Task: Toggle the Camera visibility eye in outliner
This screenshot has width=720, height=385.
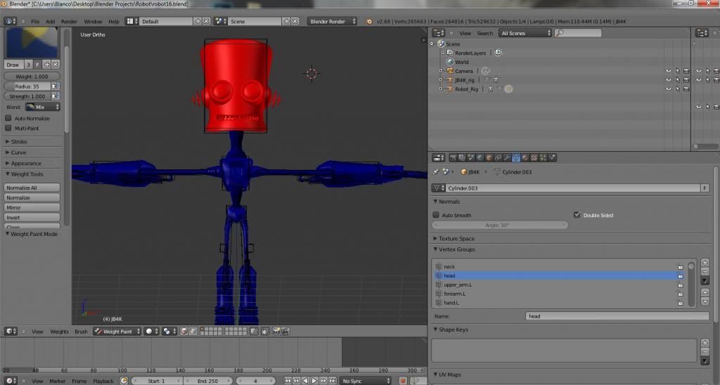Action: 669,71
